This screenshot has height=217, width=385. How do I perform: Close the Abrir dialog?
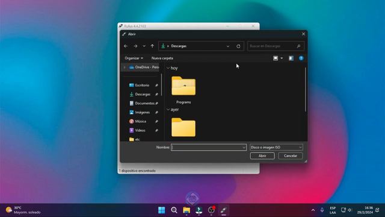click(303, 34)
